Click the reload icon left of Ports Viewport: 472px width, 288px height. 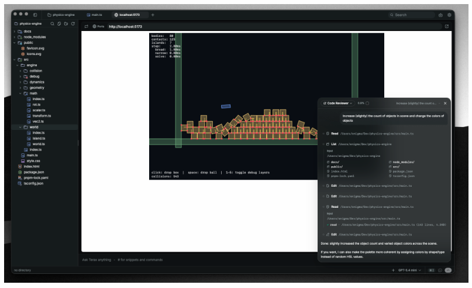(x=87, y=26)
